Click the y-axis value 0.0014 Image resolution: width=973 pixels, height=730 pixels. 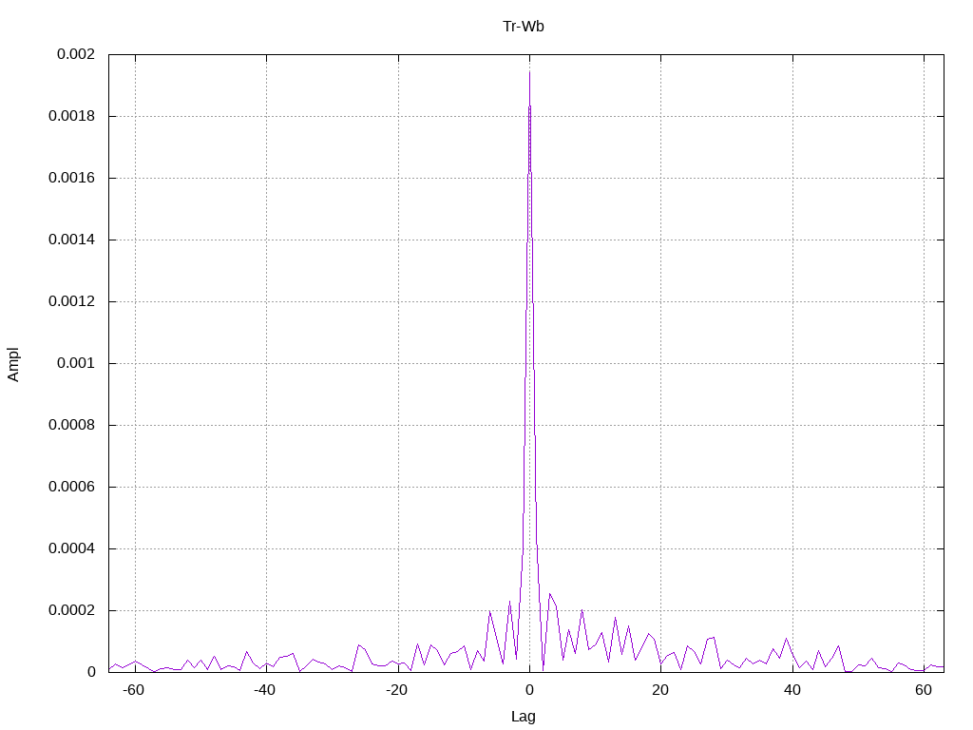tap(72, 240)
